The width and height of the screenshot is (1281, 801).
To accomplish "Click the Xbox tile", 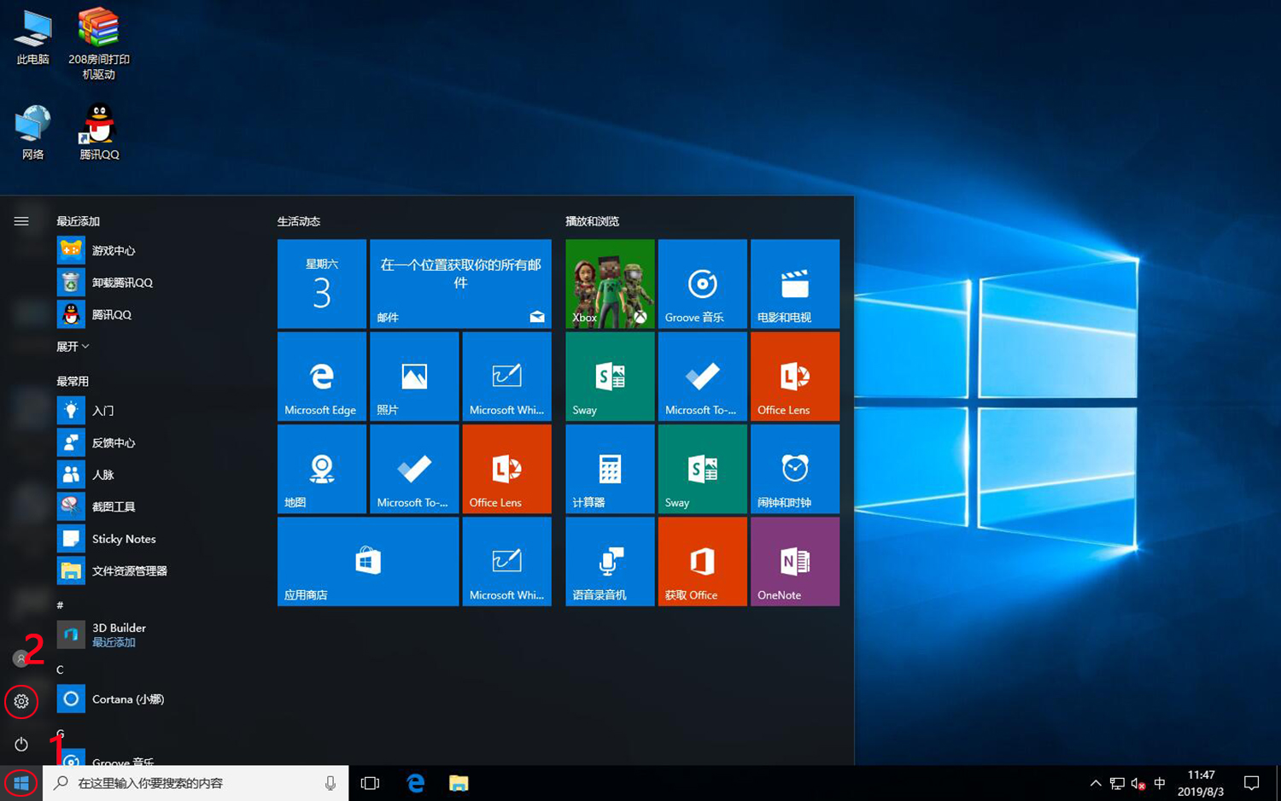I will point(610,284).
